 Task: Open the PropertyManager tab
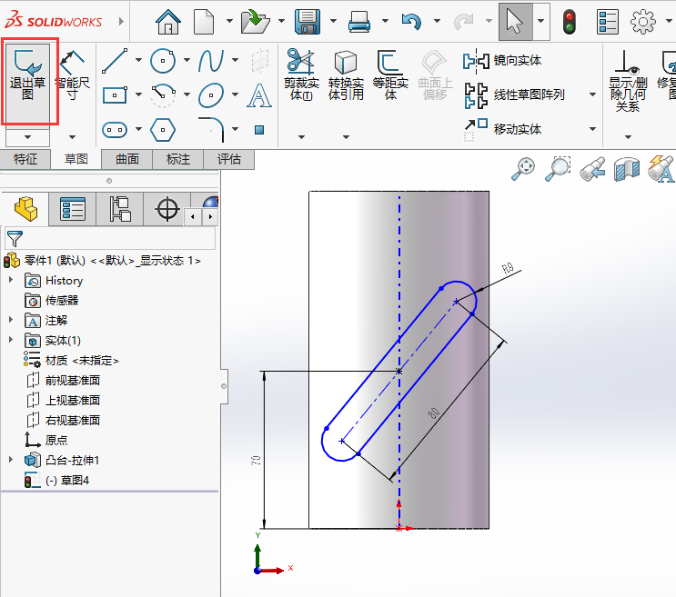[73, 209]
